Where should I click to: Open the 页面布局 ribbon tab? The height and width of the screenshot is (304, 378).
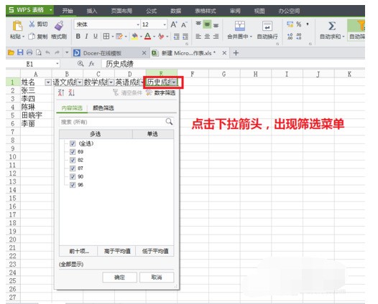click(x=121, y=11)
